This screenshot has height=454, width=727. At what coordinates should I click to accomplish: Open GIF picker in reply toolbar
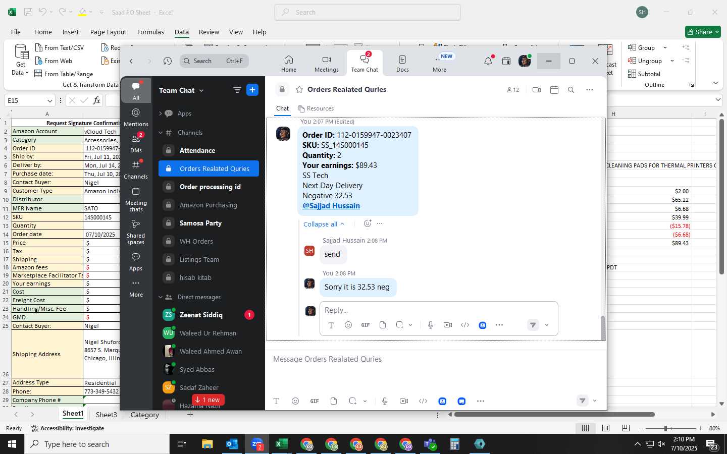(x=366, y=325)
